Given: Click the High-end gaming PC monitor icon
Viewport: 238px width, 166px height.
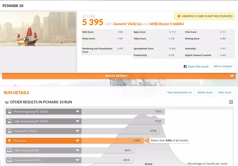Looking at the screenshot, I should point(10,121).
